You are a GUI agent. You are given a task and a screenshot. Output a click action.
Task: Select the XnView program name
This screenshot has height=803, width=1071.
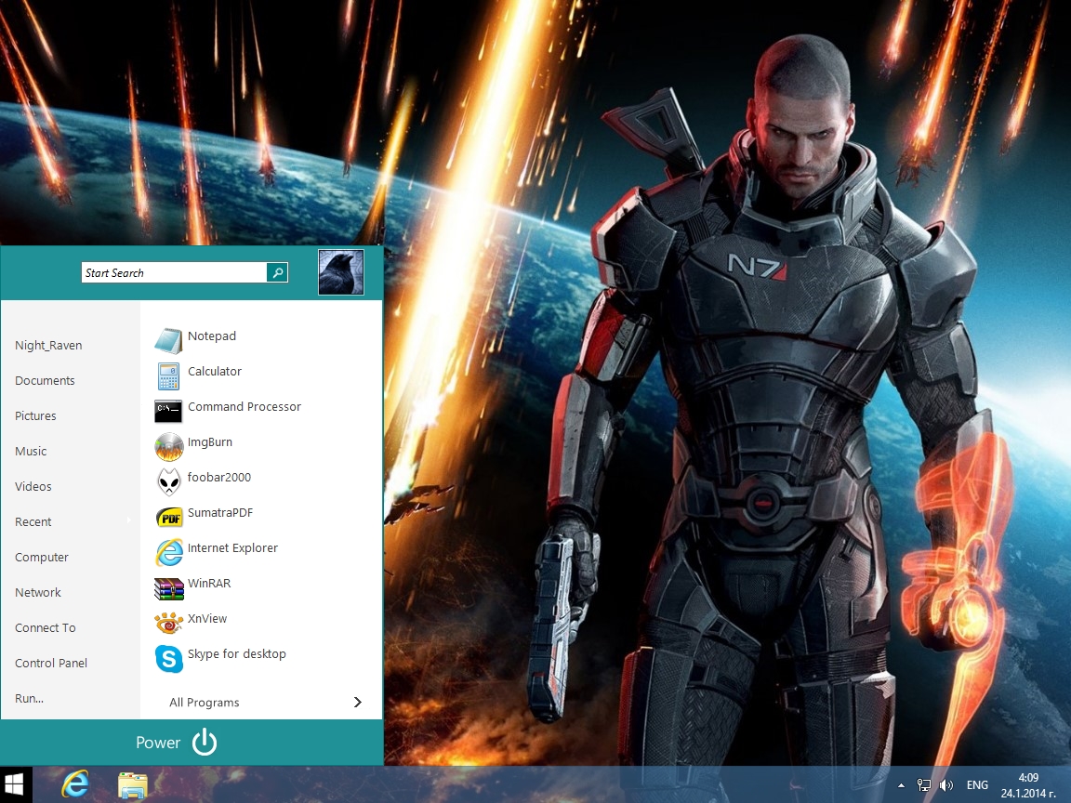(x=207, y=619)
